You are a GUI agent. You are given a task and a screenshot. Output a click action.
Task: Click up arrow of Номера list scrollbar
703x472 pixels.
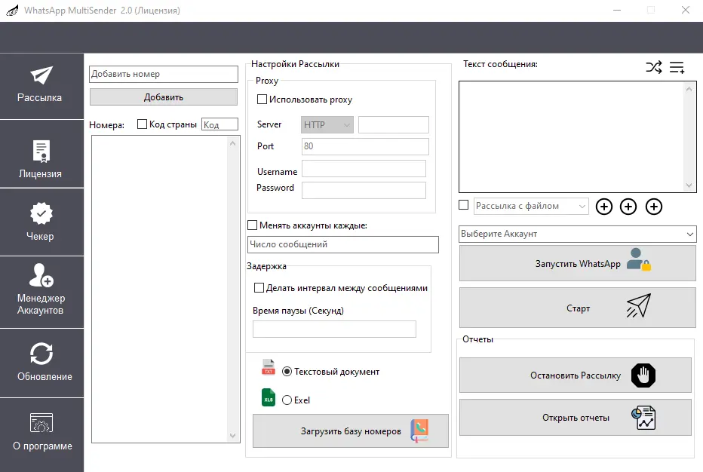[232, 143]
